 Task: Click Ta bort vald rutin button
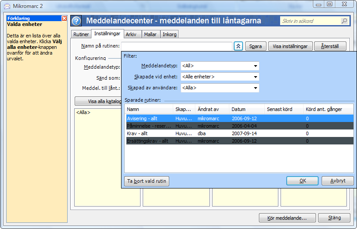click(x=147, y=181)
